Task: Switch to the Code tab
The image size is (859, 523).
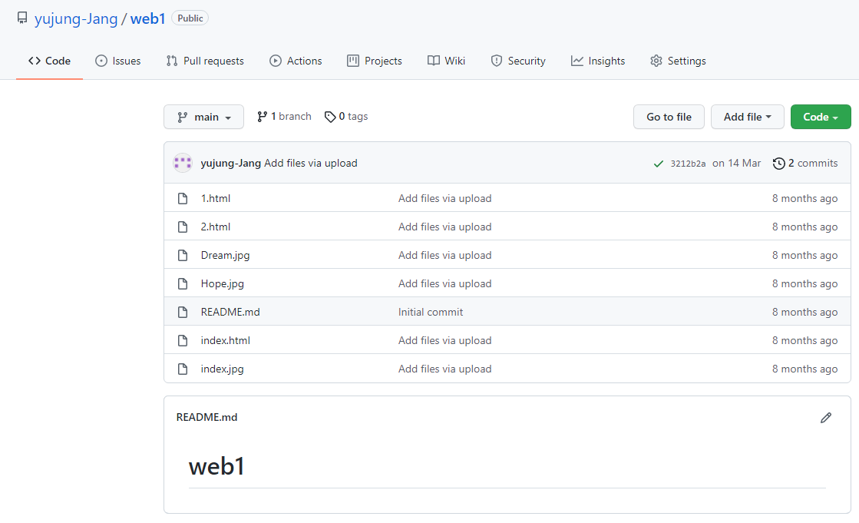Action: [49, 61]
